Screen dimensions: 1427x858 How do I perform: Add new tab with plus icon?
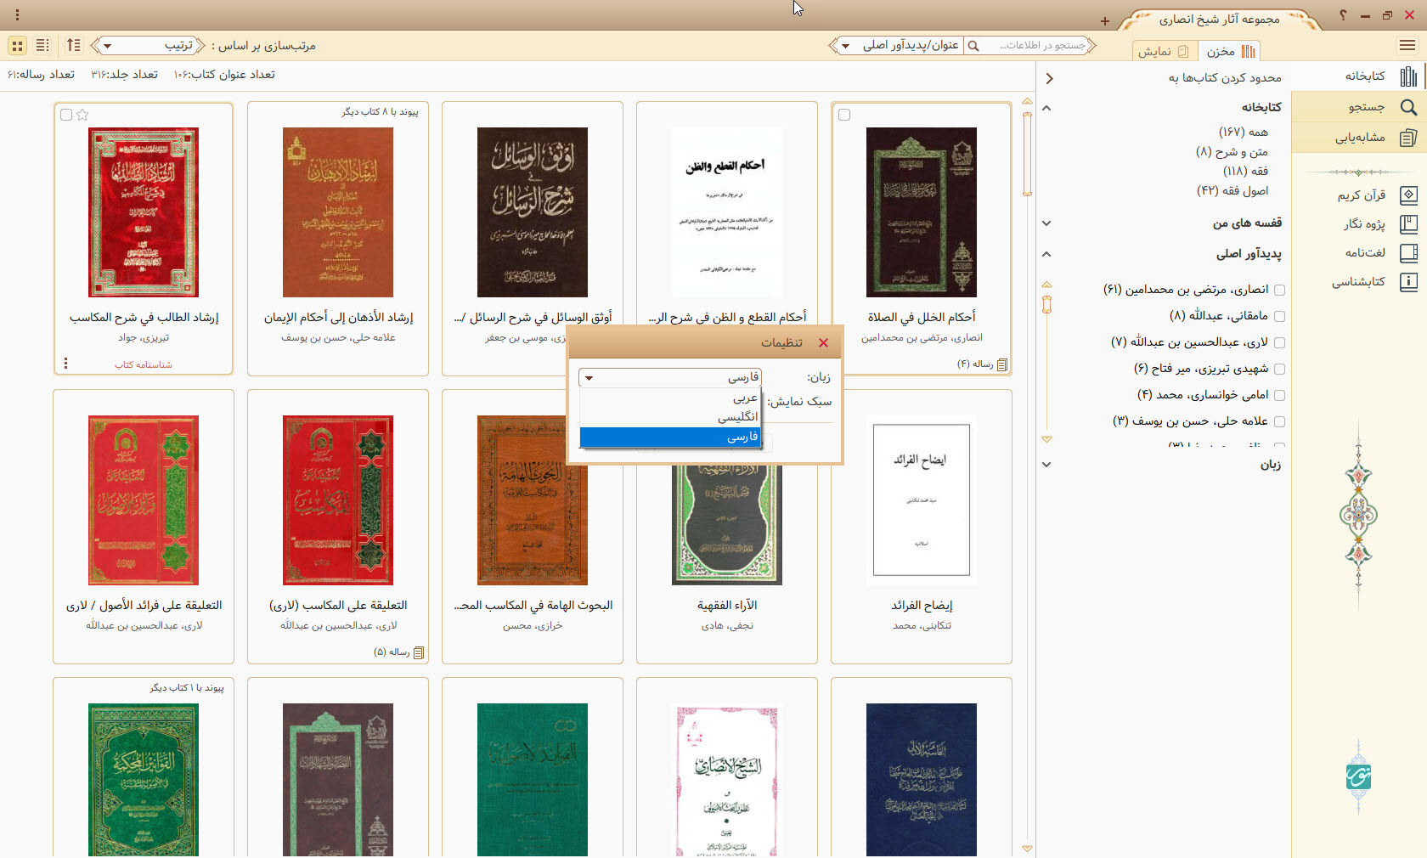[x=1104, y=21]
